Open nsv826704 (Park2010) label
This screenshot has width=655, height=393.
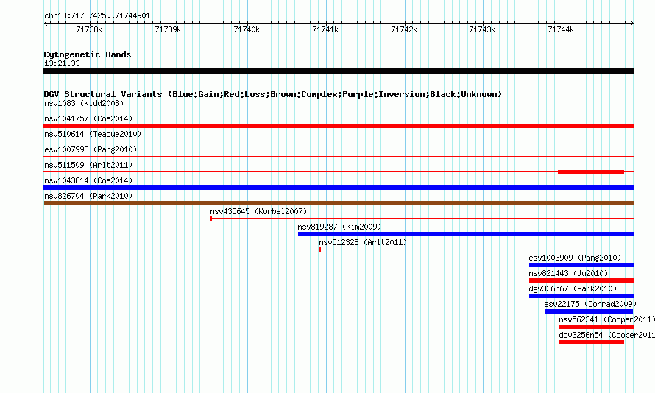pyautogui.click(x=88, y=196)
